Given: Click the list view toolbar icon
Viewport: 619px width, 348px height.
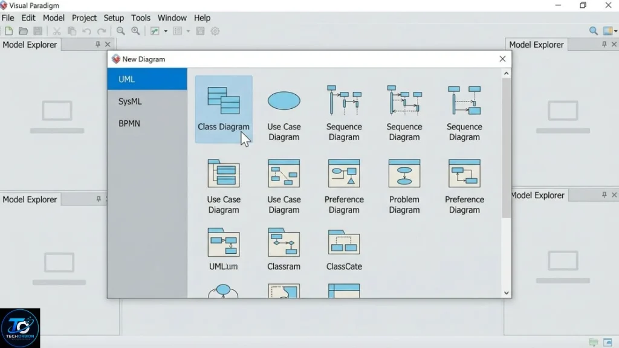Looking at the screenshot, I should 178,31.
